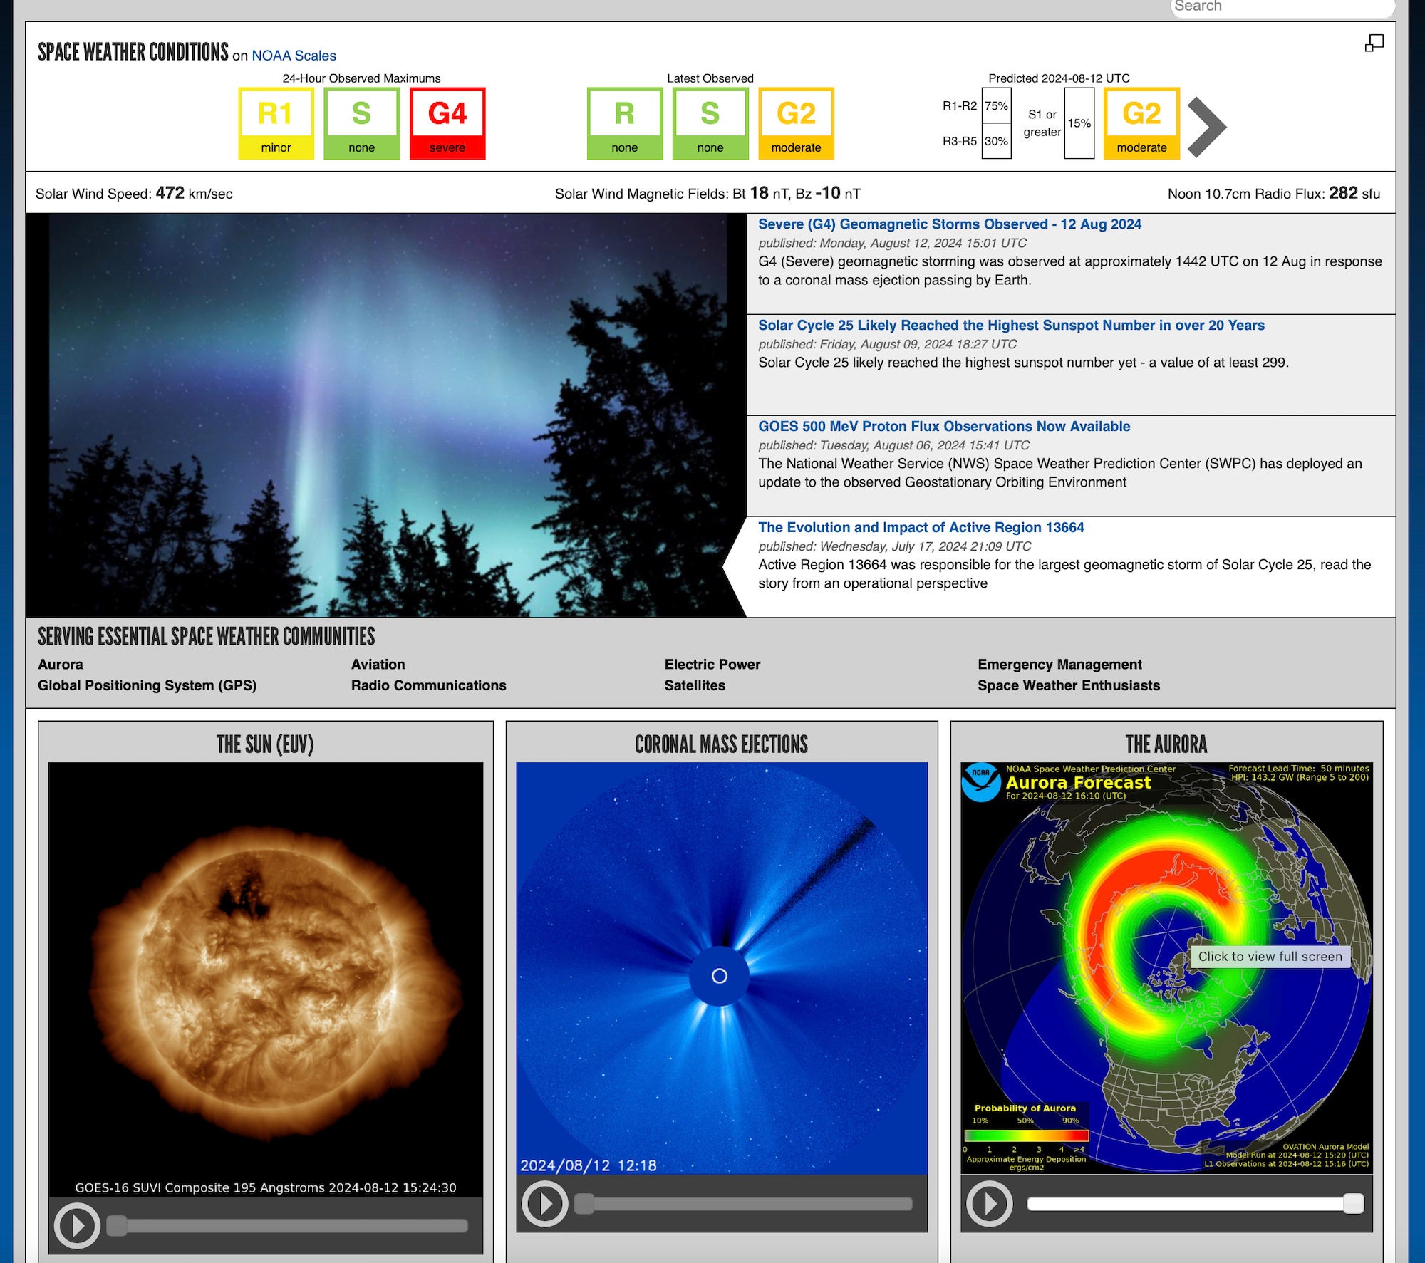
Task: Click the Predicted 2024-08-12 UTC label
Action: [1059, 78]
